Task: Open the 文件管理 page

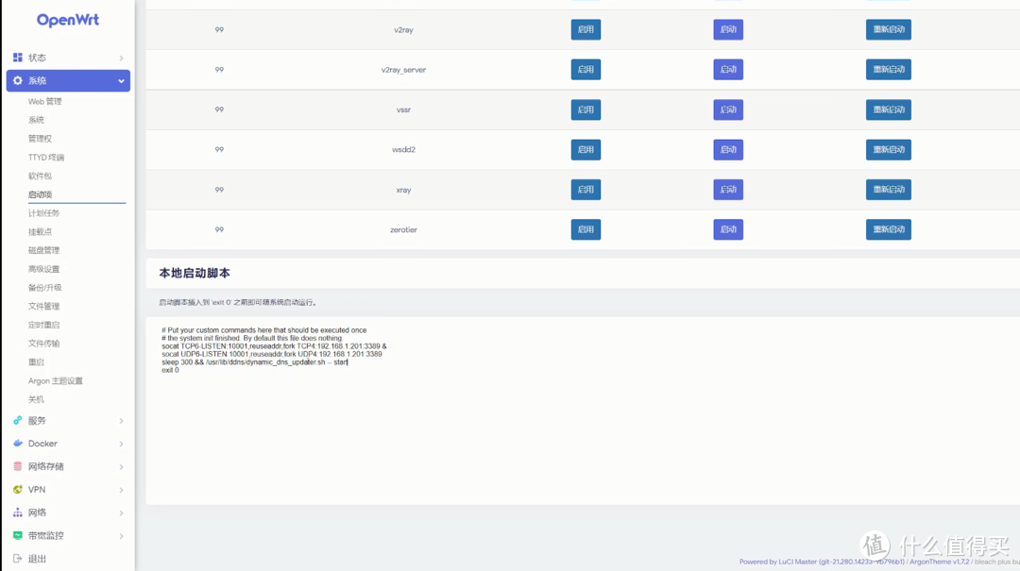Action: pyautogui.click(x=43, y=307)
